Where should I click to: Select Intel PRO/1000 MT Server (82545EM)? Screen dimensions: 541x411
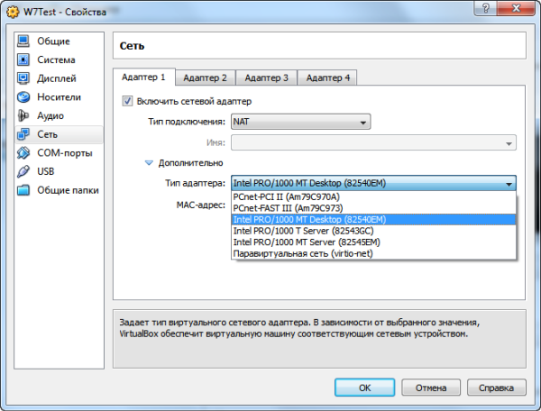[x=373, y=242]
